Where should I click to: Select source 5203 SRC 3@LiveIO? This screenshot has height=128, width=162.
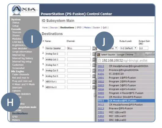(126, 120)
